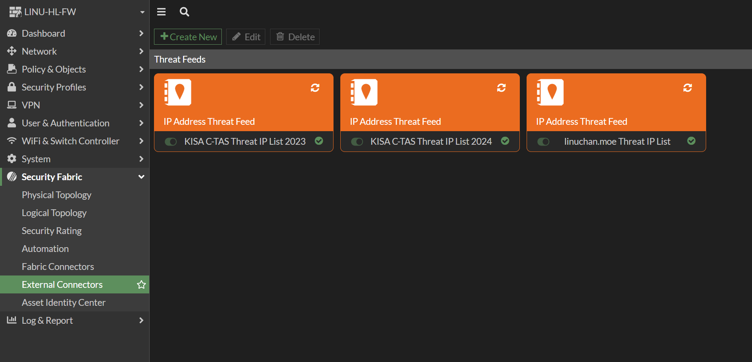752x362 pixels.
Task: Click the KISA 2023 address book icon
Action: pos(178,92)
